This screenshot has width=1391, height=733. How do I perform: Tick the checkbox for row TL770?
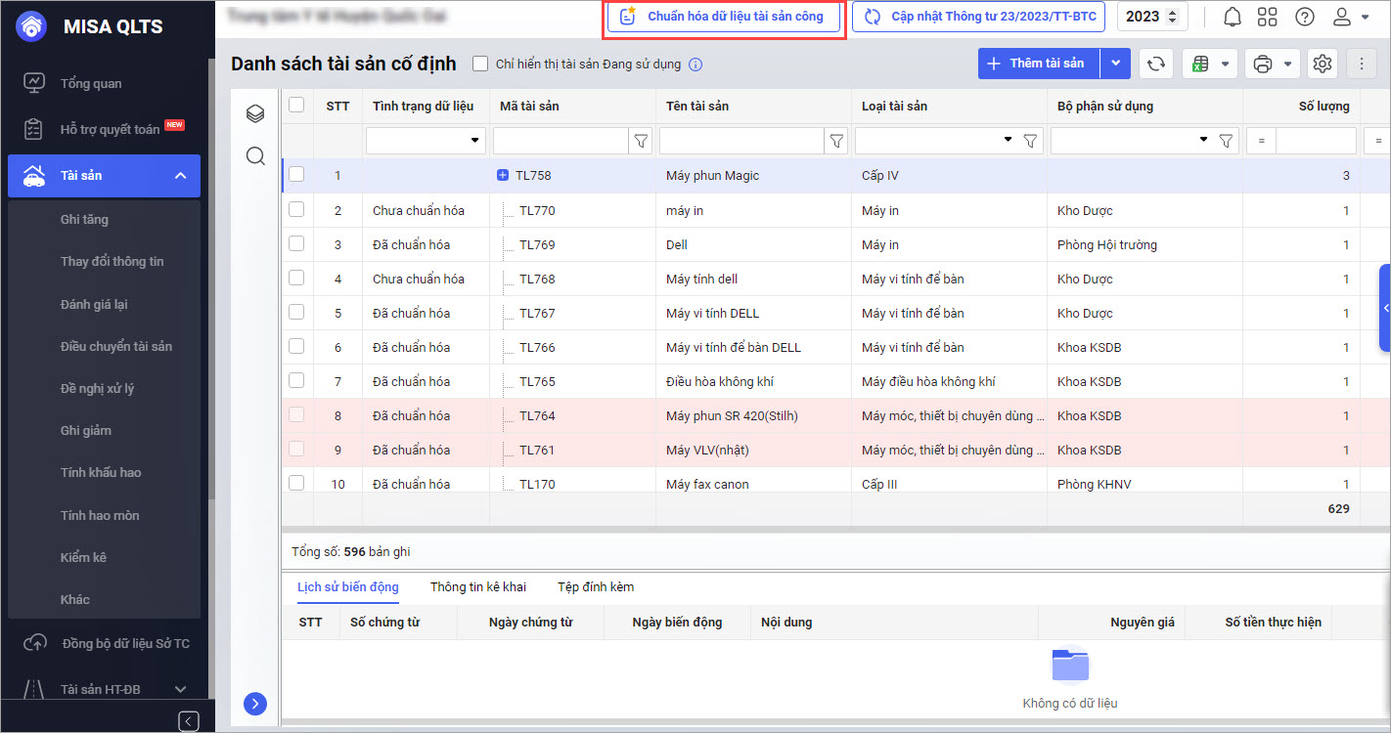(x=296, y=209)
